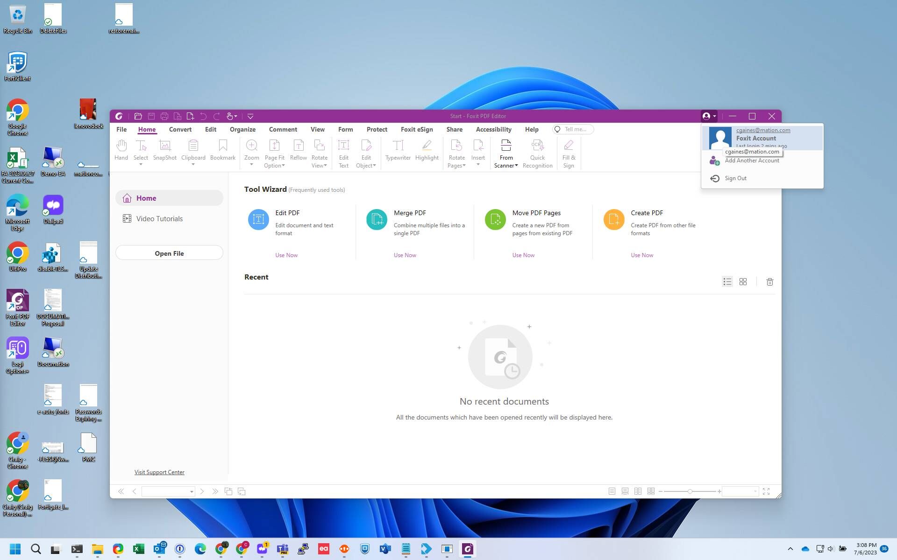Select the Typewriter tool
Image resolution: width=897 pixels, height=560 pixels.
point(398,150)
